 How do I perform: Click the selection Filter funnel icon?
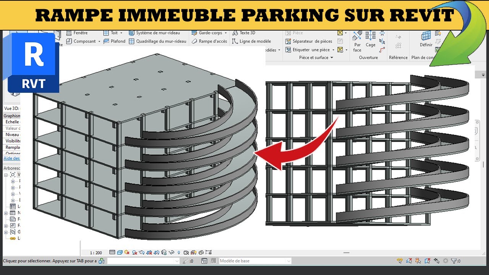pos(454,261)
